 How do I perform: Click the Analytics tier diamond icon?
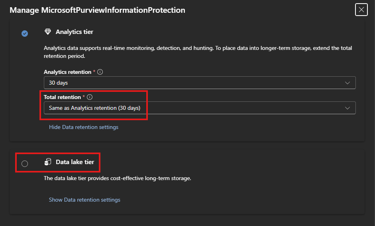pos(48,32)
